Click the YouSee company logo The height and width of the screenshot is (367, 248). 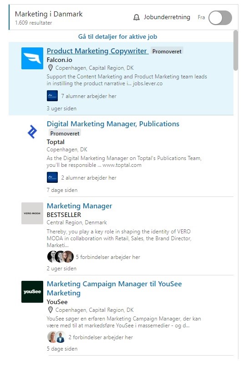[32, 292]
